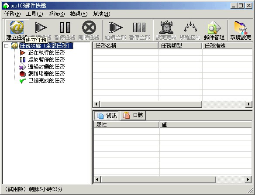Click properties panel scrollbar left arrow

pos(97,180)
